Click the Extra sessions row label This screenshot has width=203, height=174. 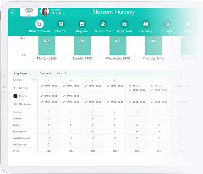pyautogui.click(x=20, y=132)
